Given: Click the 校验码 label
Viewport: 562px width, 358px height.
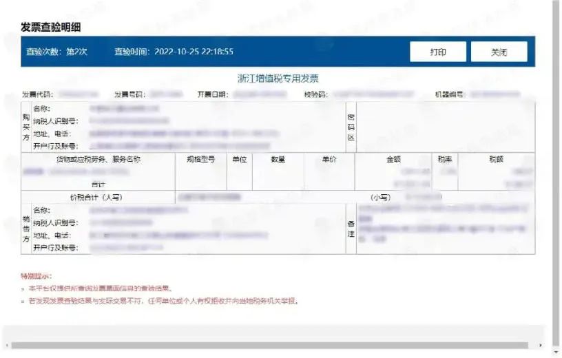Looking at the screenshot, I should coord(315,94).
